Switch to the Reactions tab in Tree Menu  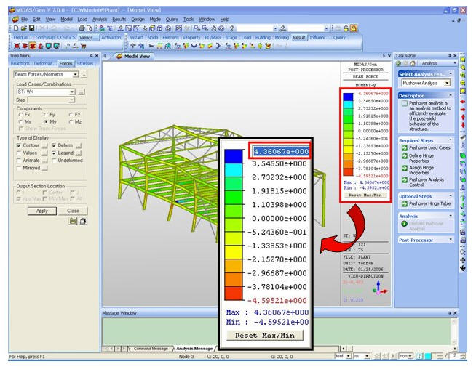coord(20,64)
